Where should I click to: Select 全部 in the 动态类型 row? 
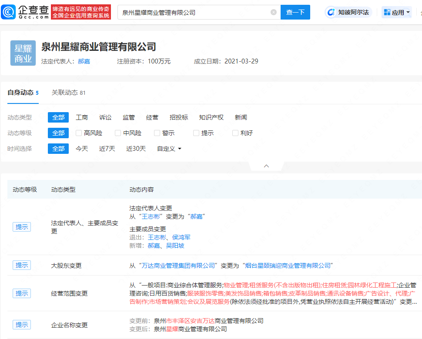pos(58,117)
